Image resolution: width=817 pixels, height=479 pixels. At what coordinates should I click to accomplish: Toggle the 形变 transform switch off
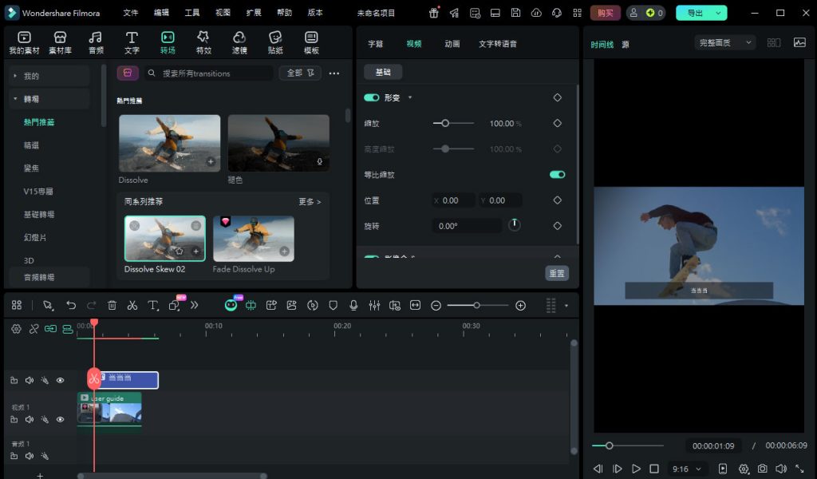pos(371,97)
